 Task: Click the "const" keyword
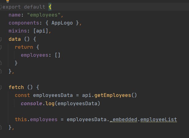22,95
